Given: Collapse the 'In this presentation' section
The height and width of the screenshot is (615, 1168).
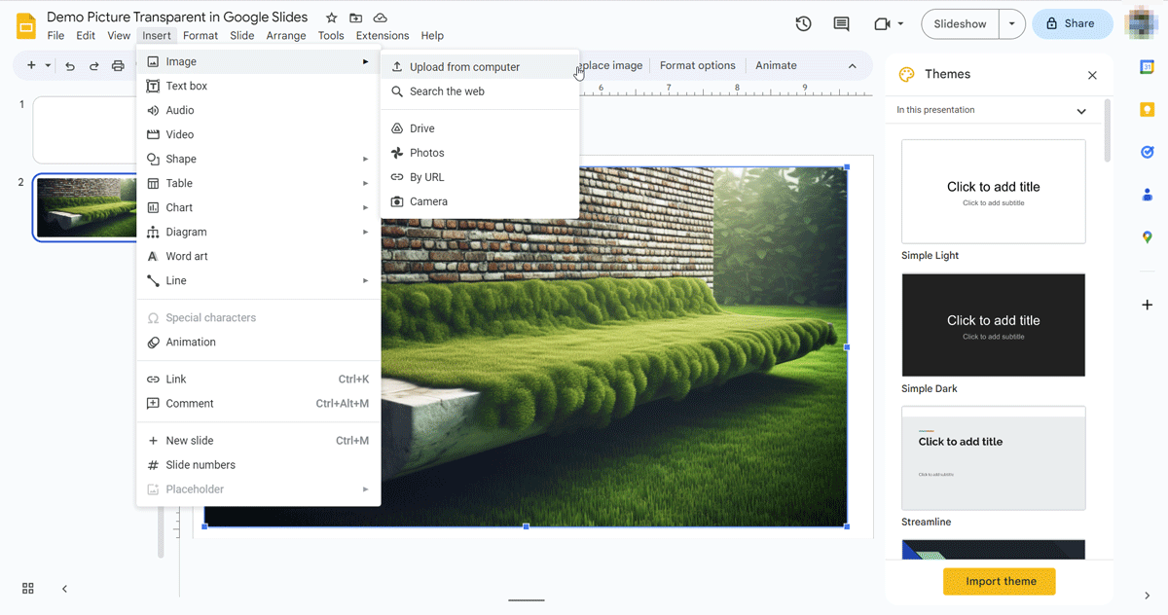Looking at the screenshot, I should 1081,111.
